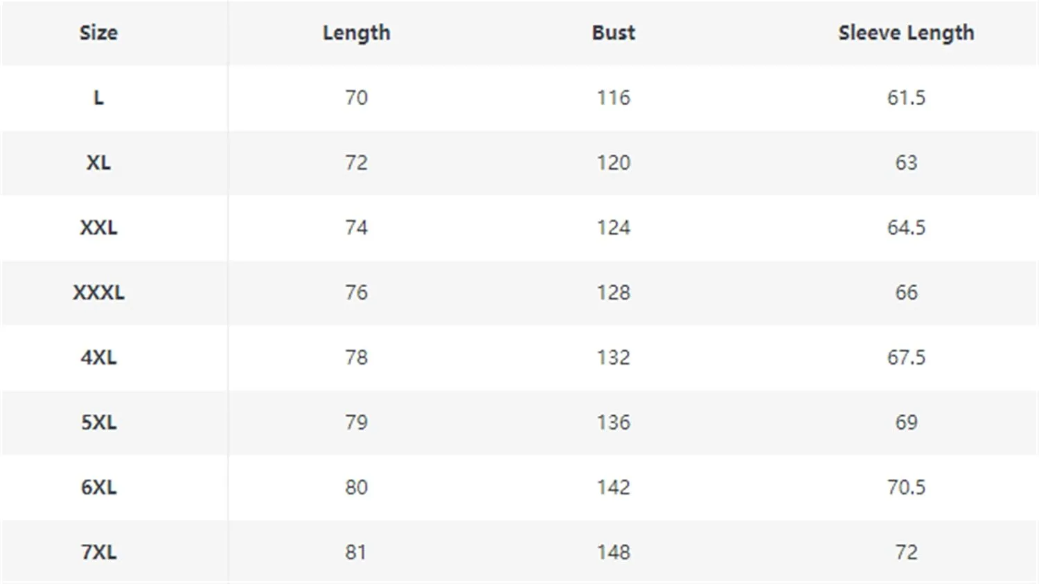Click the sleeve length value 61.5
The width and height of the screenshot is (1039, 584).
click(x=906, y=98)
